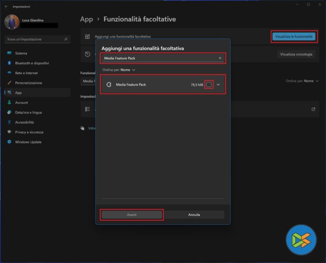
Task: Click the Accessibilità icon
Action: coord(9,122)
